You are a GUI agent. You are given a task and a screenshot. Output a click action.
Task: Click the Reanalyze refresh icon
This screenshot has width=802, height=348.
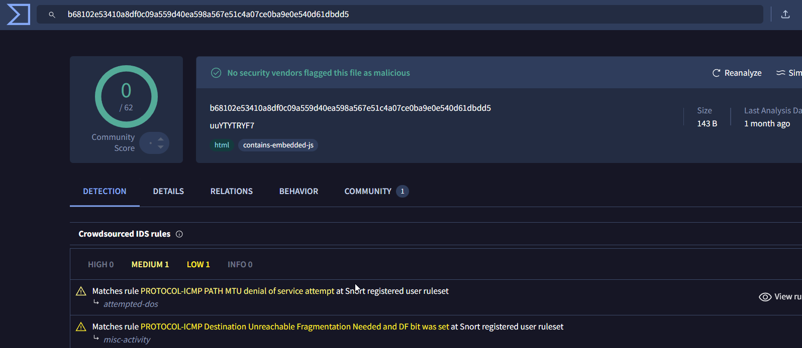tap(717, 73)
